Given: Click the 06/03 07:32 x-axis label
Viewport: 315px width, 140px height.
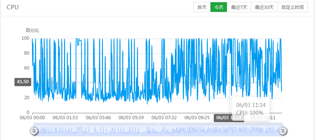Looking at the screenshot, I should click(164, 118).
